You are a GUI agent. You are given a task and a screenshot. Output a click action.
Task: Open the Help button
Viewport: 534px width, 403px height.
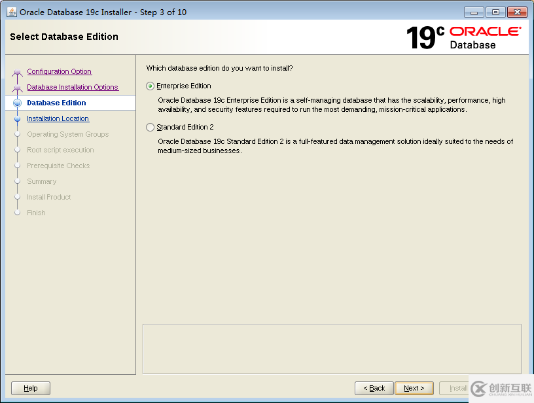[x=31, y=388]
